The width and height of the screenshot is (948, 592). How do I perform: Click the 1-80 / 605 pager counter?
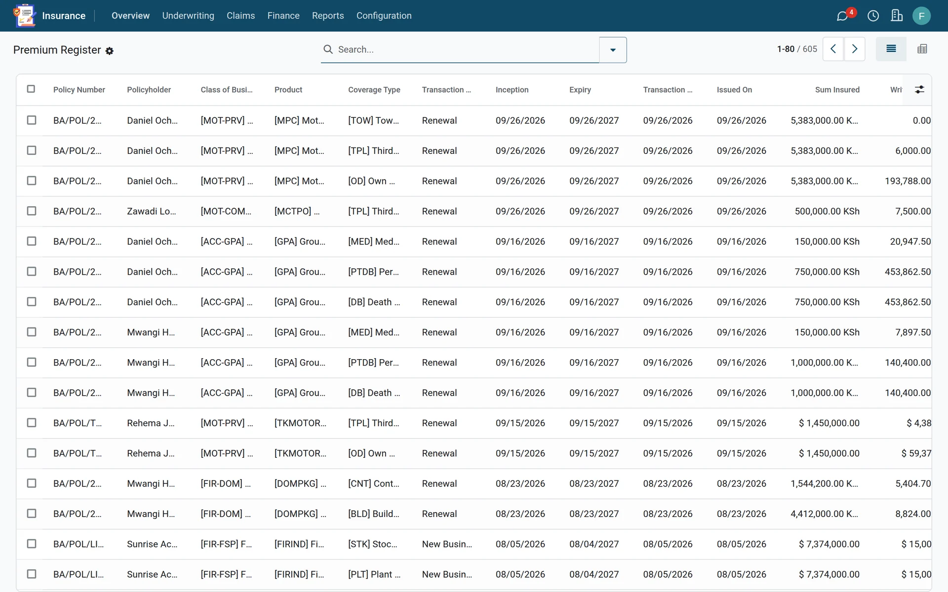[797, 49]
